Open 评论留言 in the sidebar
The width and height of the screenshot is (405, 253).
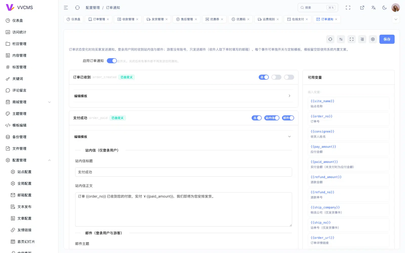[x=29, y=90]
